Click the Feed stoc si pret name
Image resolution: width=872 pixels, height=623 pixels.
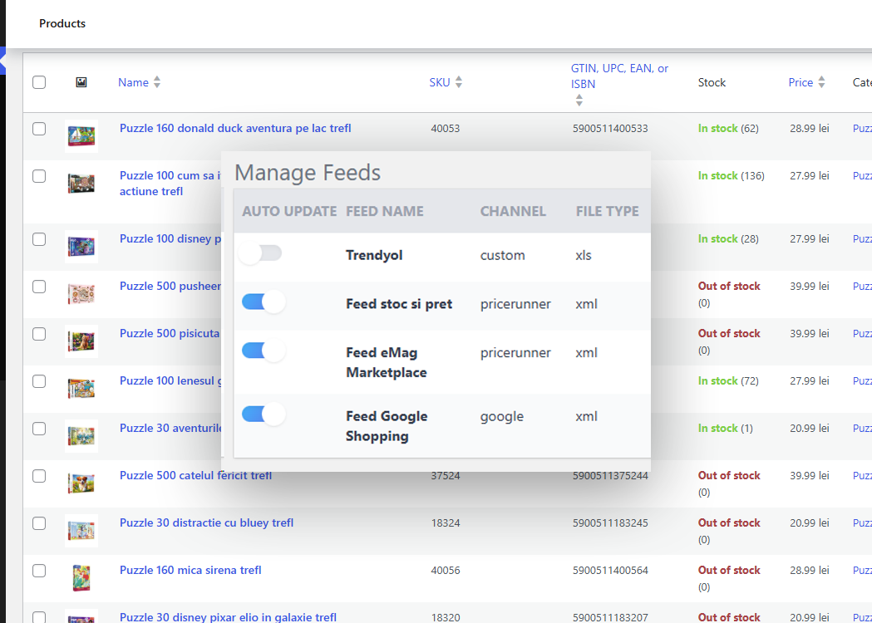coord(399,304)
